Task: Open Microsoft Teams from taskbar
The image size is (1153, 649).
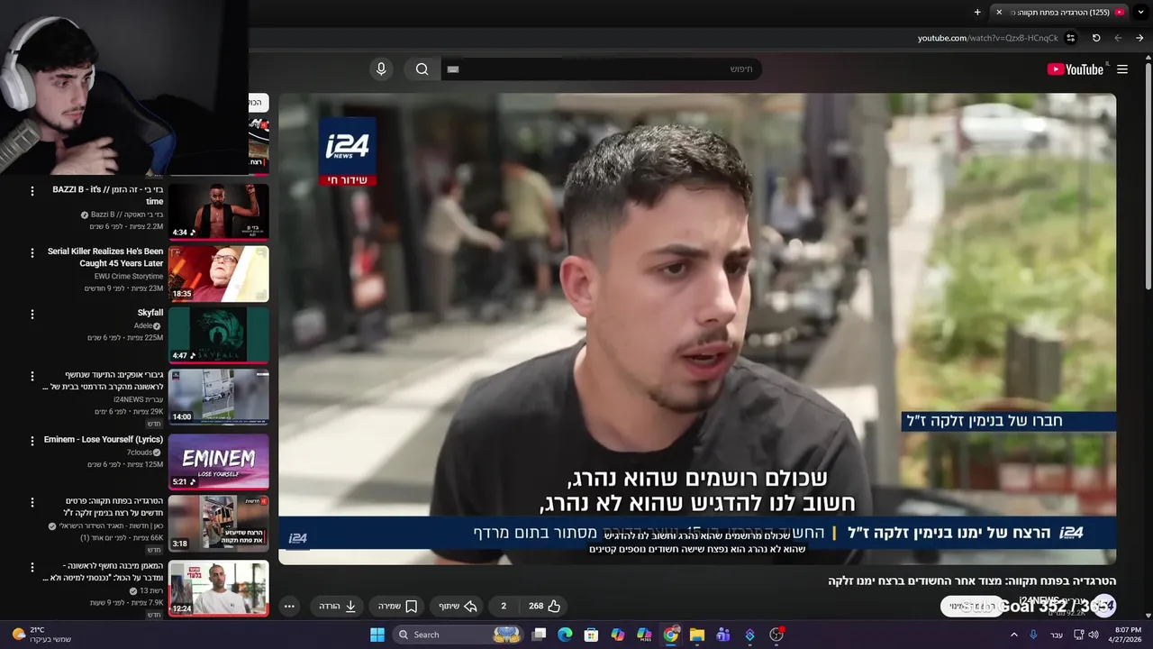Action: coord(723,635)
